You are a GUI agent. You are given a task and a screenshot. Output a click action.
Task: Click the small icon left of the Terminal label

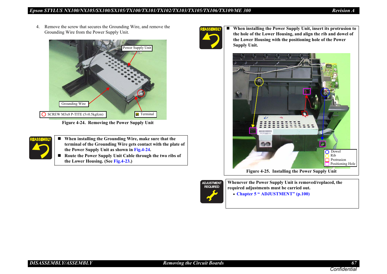tap(137, 114)
